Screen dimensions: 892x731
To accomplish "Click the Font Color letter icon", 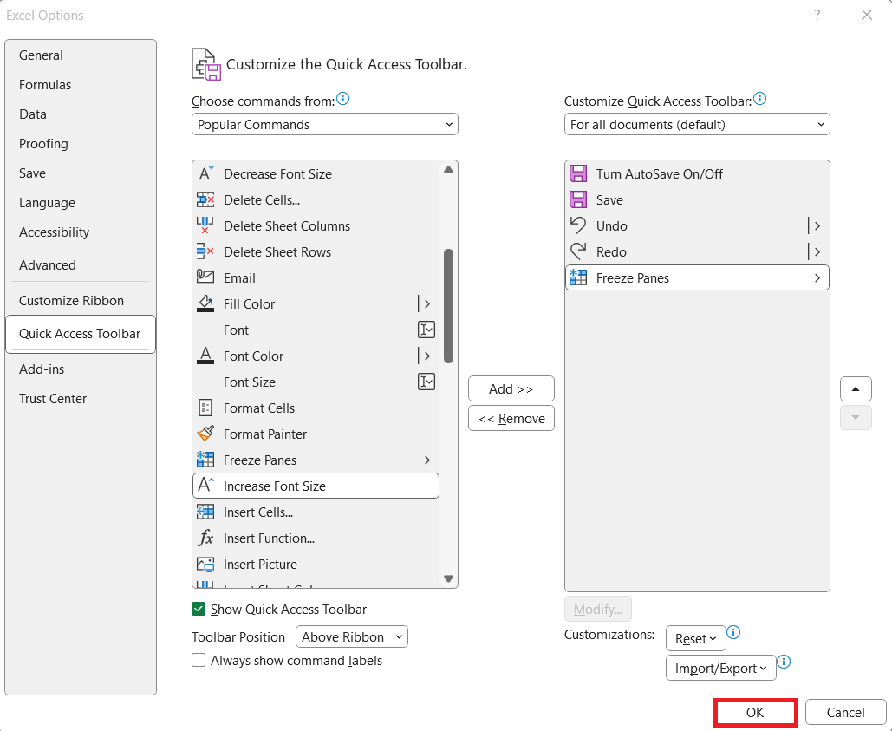I will coord(205,356).
